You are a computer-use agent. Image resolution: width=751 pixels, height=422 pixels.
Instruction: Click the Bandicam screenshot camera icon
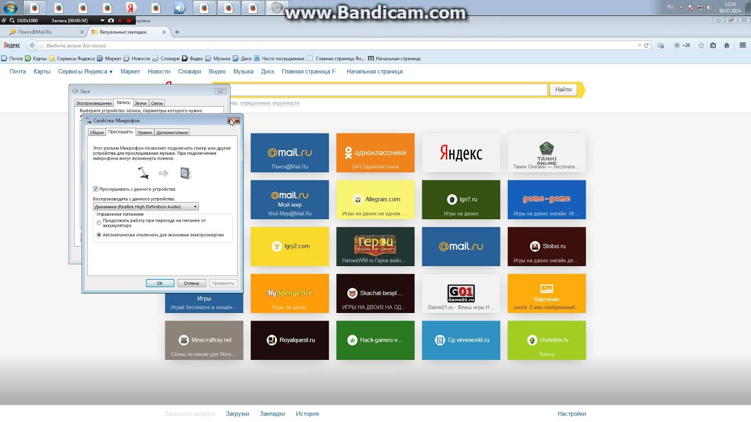pos(111,21)
